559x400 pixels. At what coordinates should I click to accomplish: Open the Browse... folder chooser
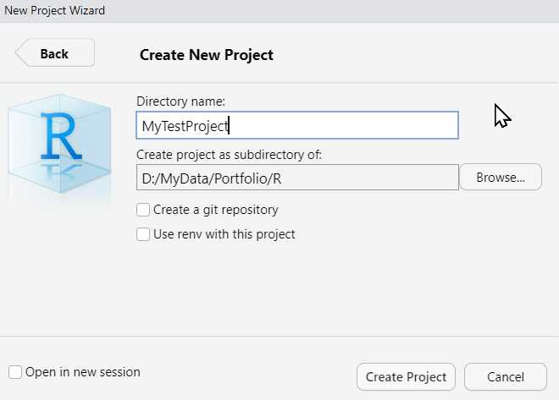[x=501, y=178]
